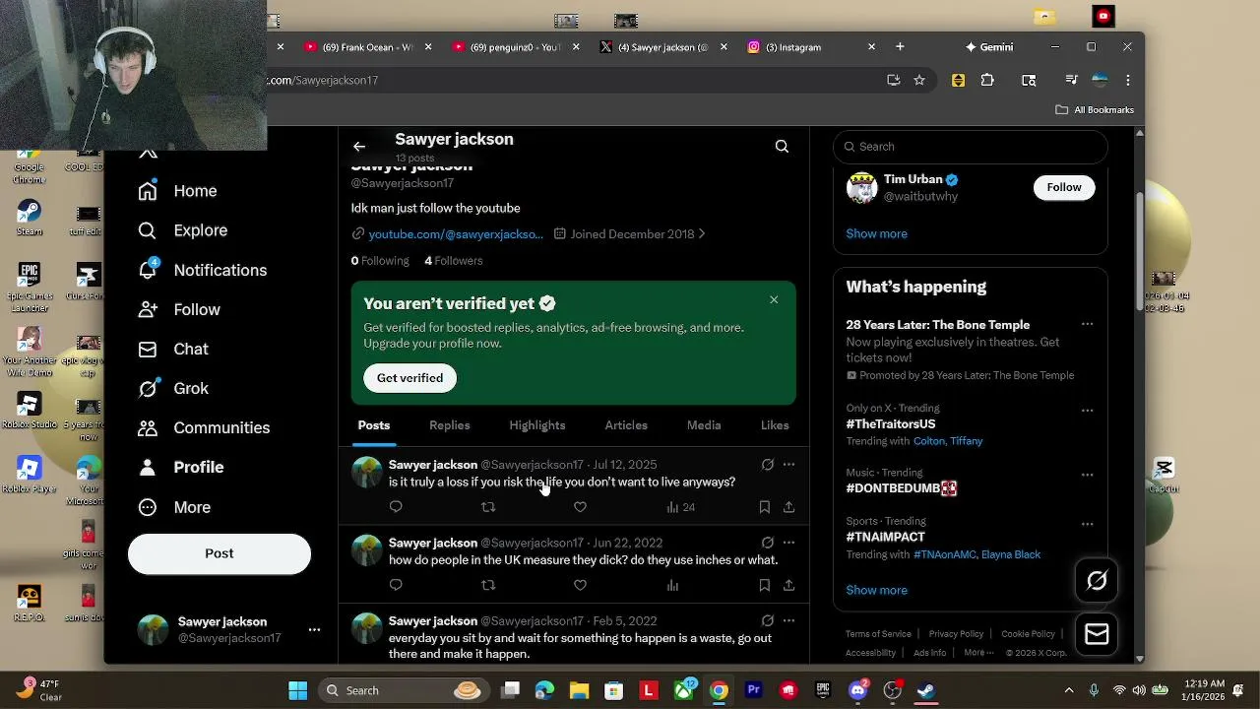Viewport: 1260px width, 709px height.
Task: View analytics showing 24 views
Action: pyautogui.click(x=680, y=507)
